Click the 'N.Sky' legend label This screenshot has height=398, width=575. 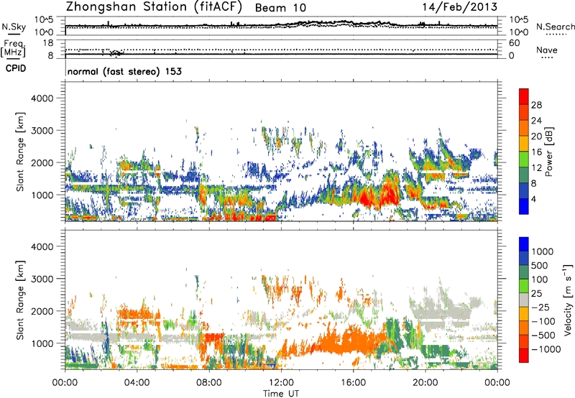(14, 27)
